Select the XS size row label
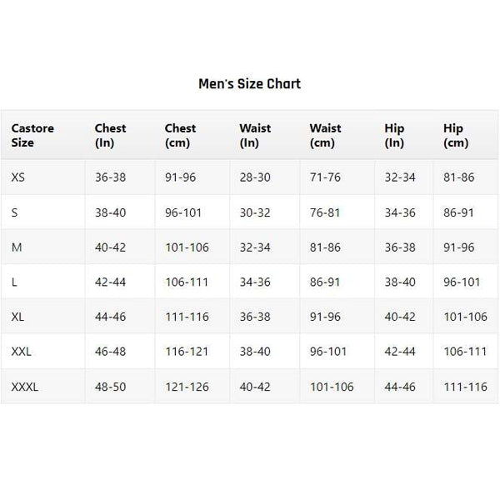The width and height of the screenshot is (500, 500). coord(18,177)
